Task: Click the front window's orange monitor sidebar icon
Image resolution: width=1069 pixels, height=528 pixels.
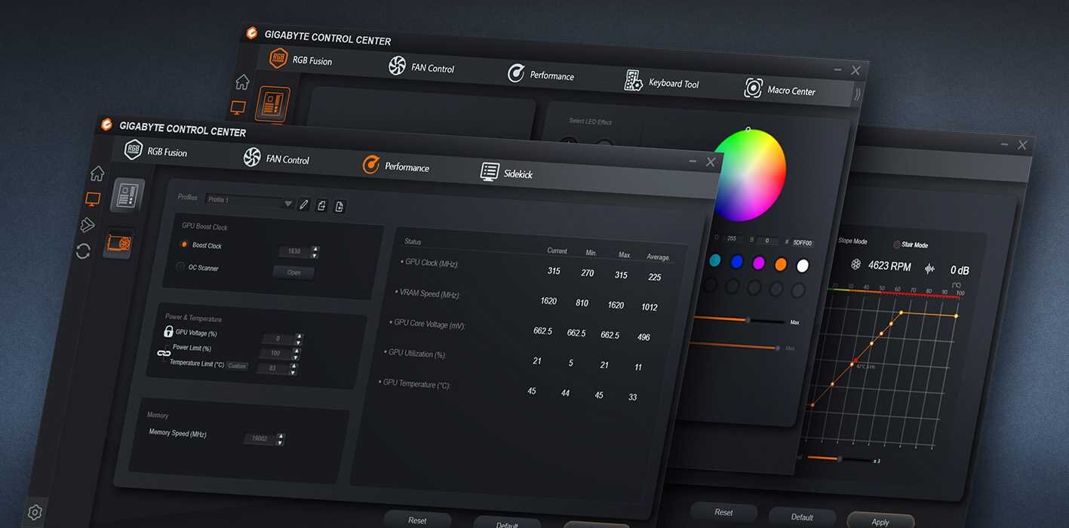Action: [x=93, y=200]
